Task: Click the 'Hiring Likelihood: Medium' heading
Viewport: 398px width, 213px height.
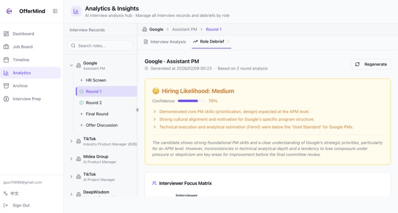Action: 198,91
